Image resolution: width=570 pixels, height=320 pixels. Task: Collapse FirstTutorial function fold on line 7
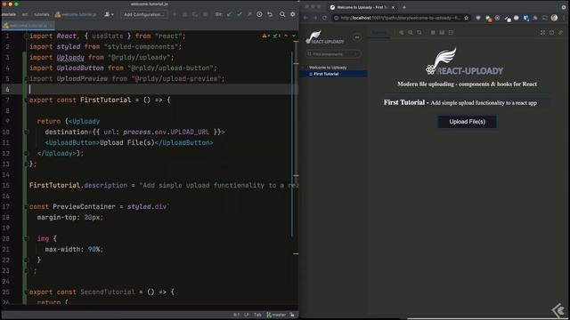coord(26,100)
